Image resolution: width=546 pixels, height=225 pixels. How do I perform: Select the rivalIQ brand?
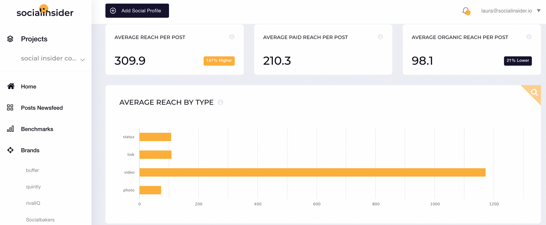click(x=33, y=203)
